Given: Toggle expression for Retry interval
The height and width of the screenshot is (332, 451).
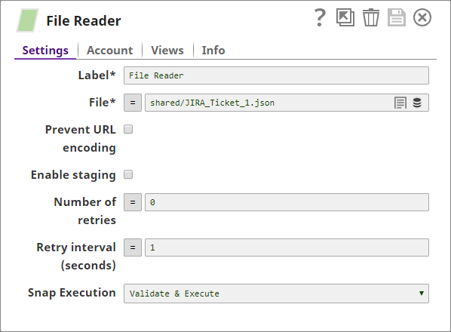Looking at the screenshot, I should (x=133, y=247).
